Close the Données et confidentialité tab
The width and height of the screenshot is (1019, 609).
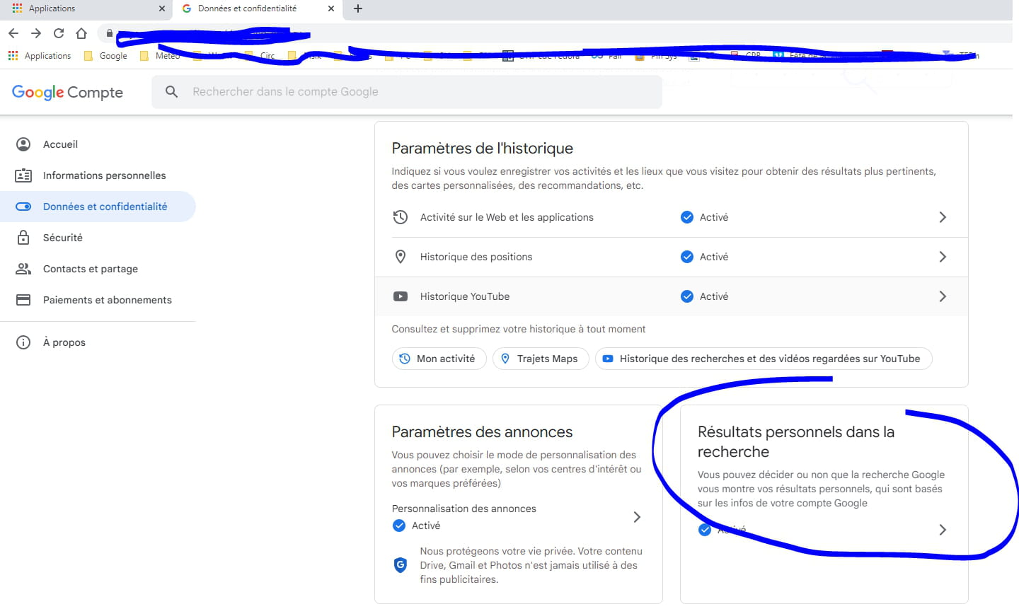tap(330, 8)
